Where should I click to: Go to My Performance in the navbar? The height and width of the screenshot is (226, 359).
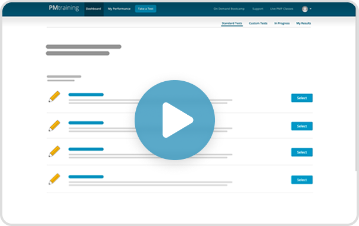pos(119,9)
